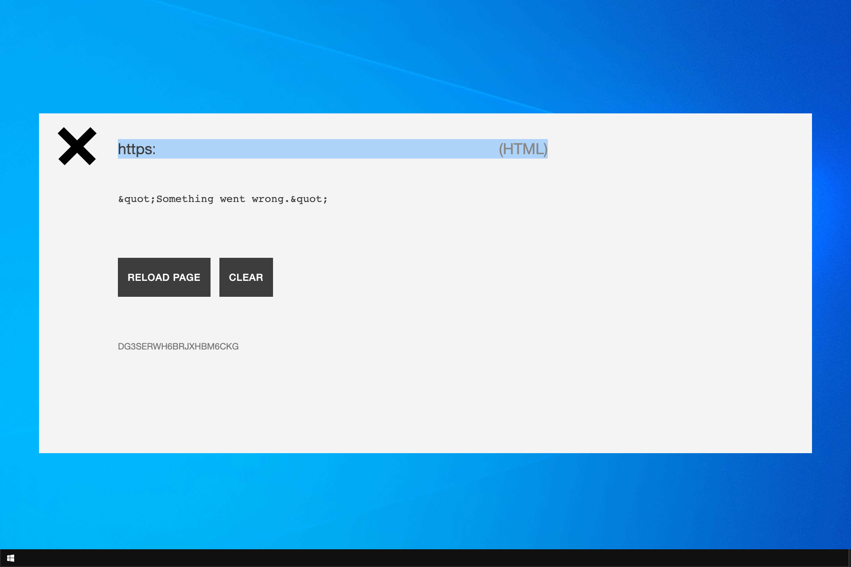Select the "https:" text in the highlighted header
Viewport: 851px width, 567px height.
click(137, 149)
